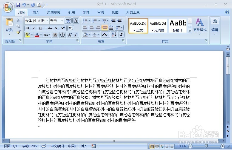Open the 更改样式 menu
Image resolution: width=232 pixels, height=150 pixels.
tap(200, 27)
